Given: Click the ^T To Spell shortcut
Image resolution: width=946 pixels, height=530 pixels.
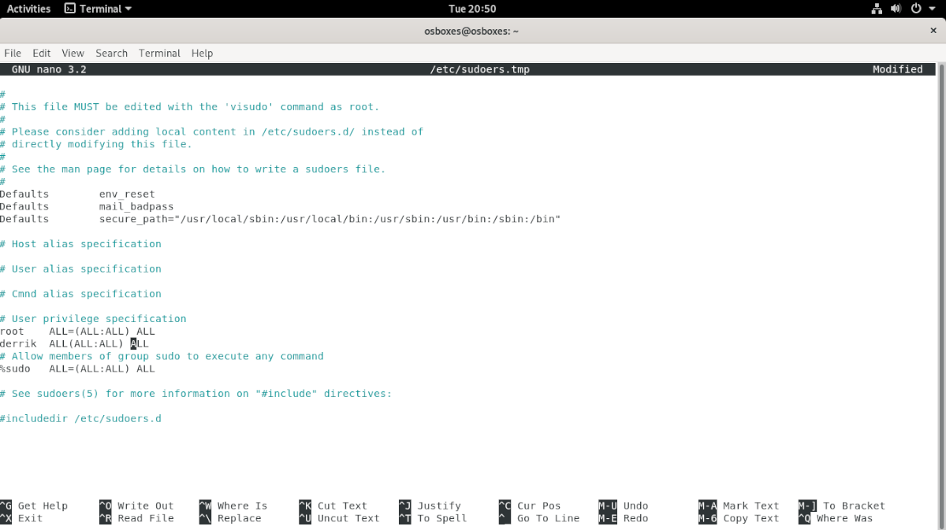Looking at the screenshot, I should [433, 518].
